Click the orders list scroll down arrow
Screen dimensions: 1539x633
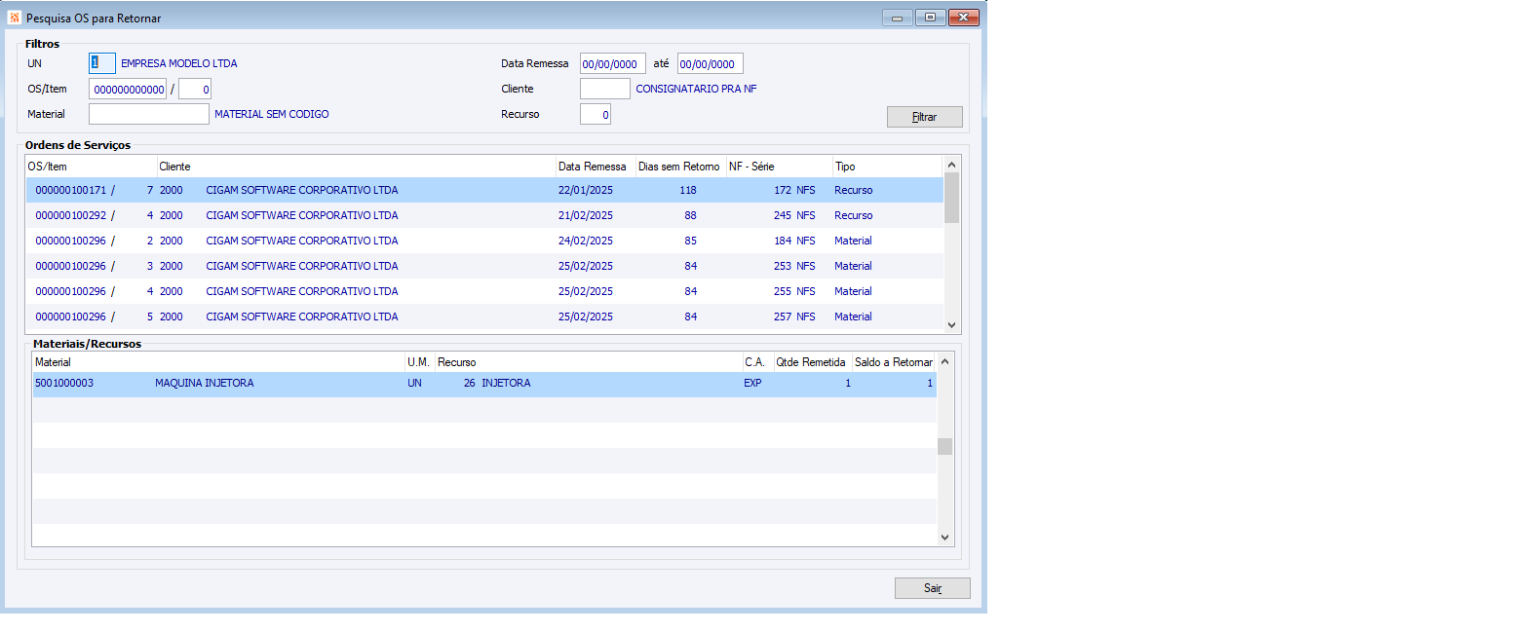pos(952,325)
